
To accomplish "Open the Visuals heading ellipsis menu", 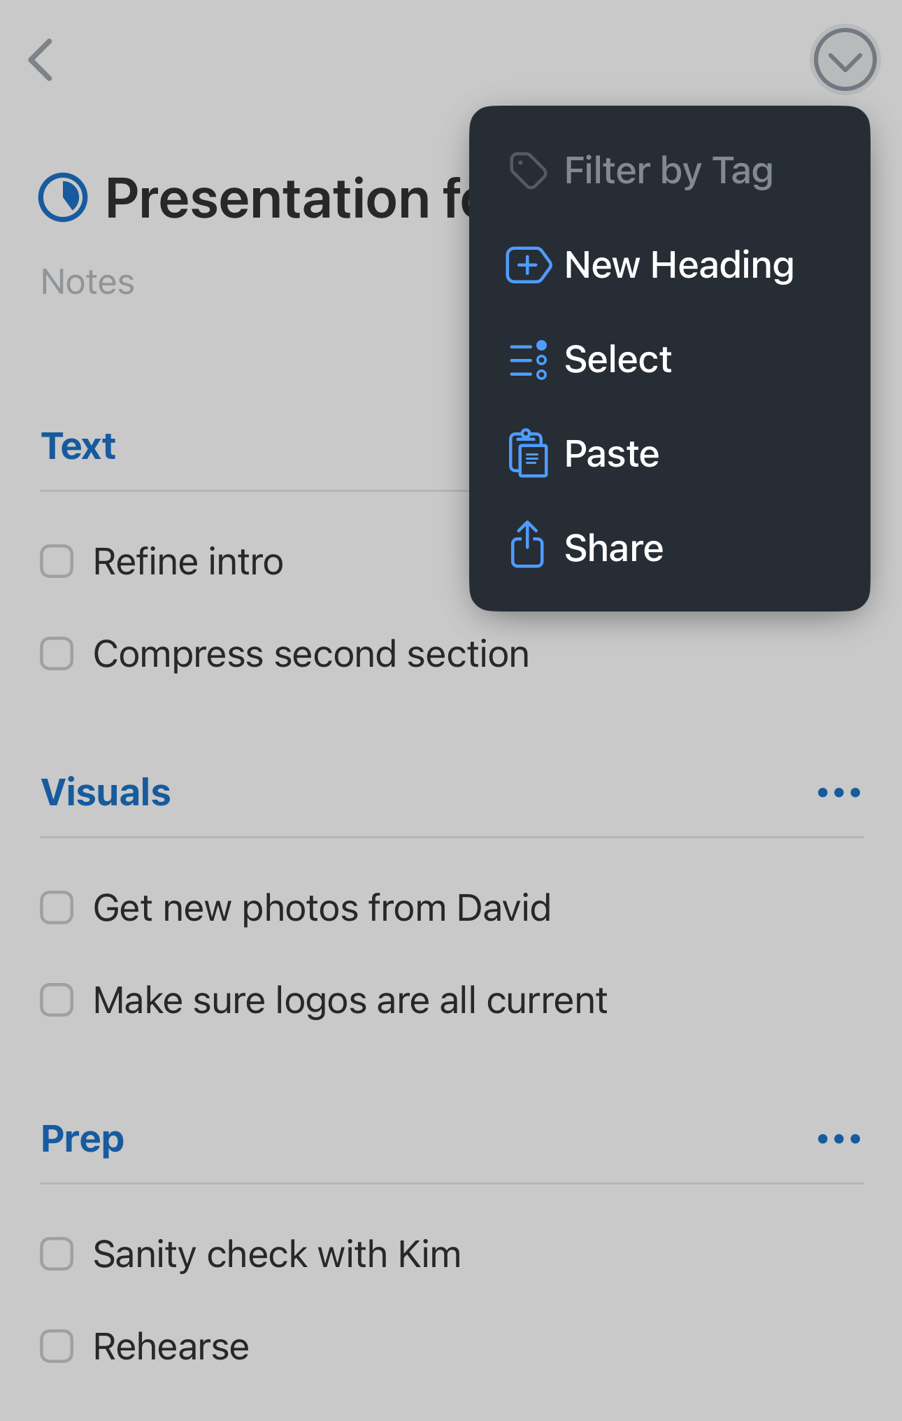I will pyautogui.click(x=838, y=793).
